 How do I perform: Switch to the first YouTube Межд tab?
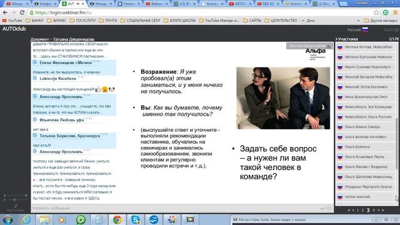[x=17, y=4]
